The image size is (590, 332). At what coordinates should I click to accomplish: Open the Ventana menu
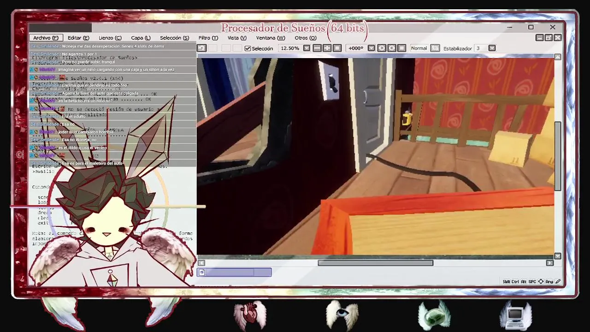point(270,38)
